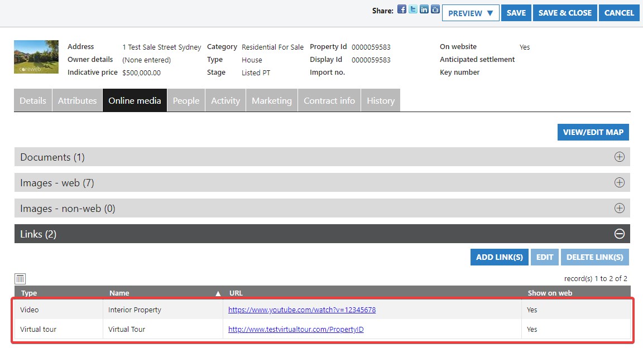Expand the Images - web (7) section

pyautogui.click(x=619, y=183)
